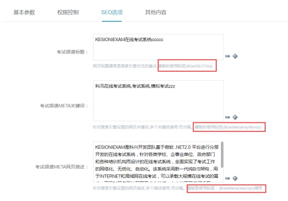Shrink the 考试频道标题 box with minus icon
The height and width of the screenshot is (201, 288).
point(227,56)
